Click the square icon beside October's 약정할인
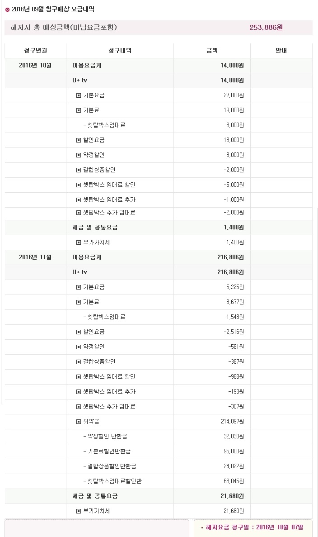Screen dimensions: 318x537 click(x=79, y=155)
